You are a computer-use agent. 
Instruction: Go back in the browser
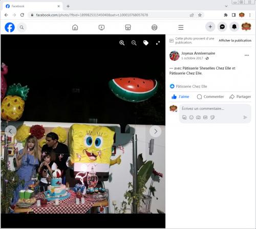click(6, 15)
